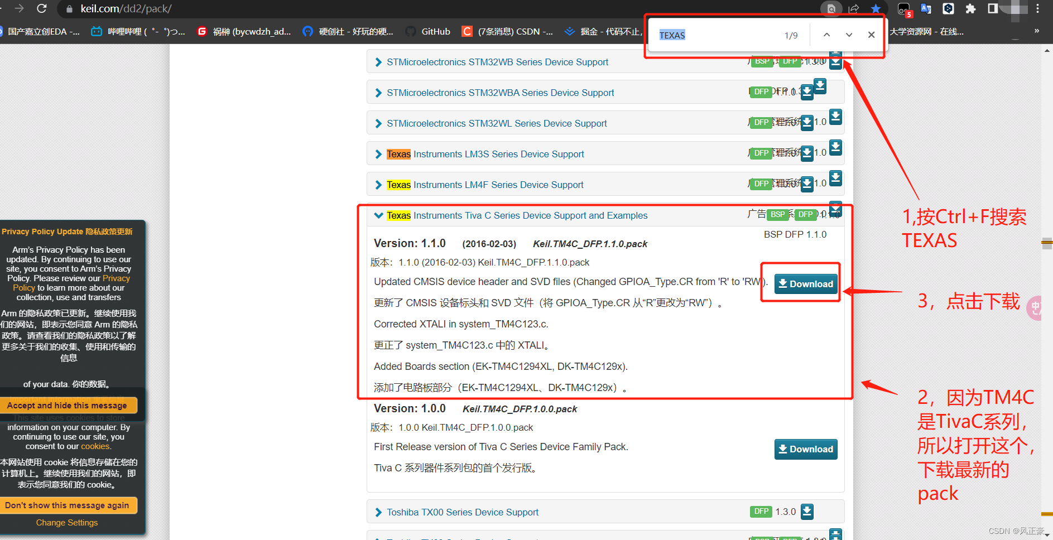Close the find-in-page bar

click(871, 35)
